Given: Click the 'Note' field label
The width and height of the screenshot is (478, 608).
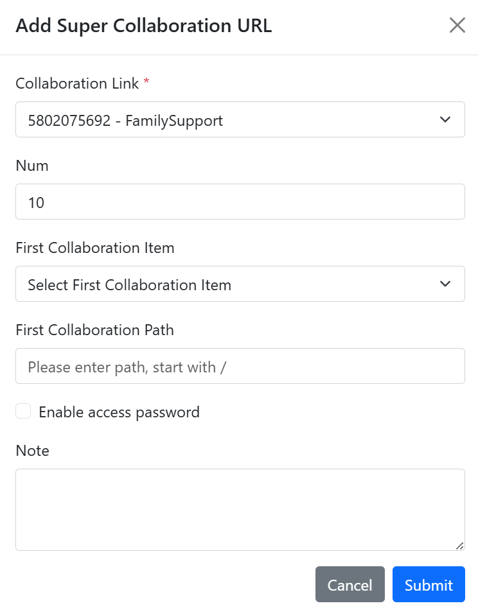Looking at the screenshot, I should tap(33, 451).
